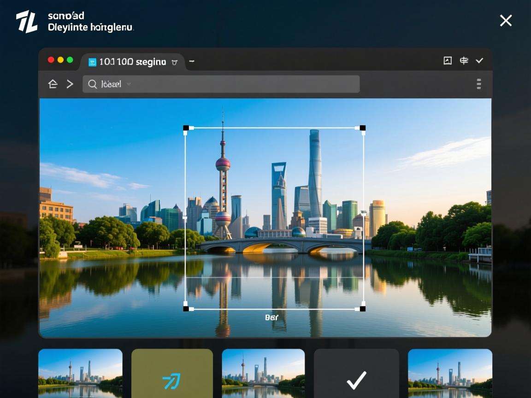The width and height of the screenshot is (531, 398).
Task: Click the magnifier search icon
Action: click(x=93, y=84)
